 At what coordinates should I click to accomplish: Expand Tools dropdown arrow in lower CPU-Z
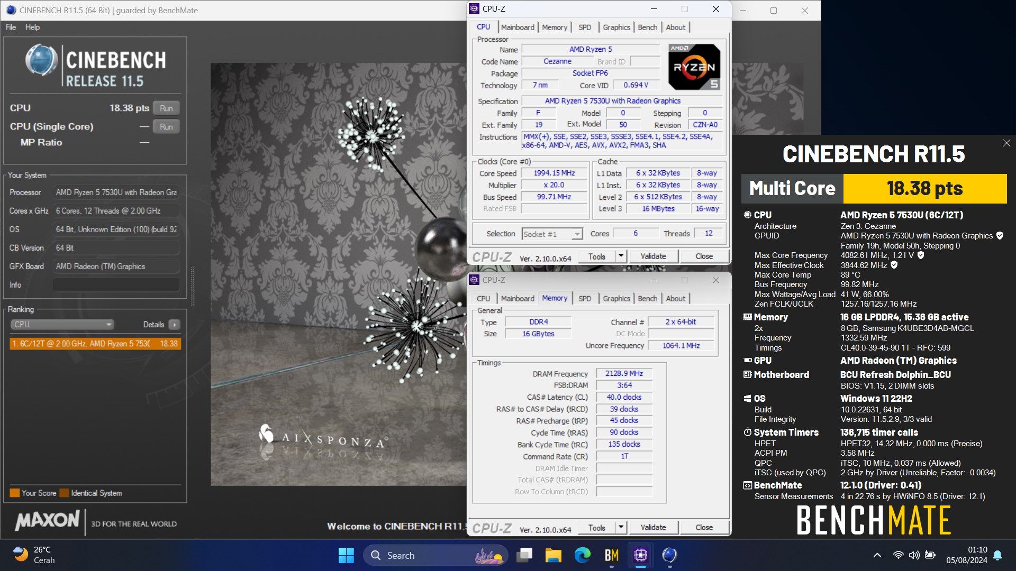pyautogui.click(x=621, y=528)
